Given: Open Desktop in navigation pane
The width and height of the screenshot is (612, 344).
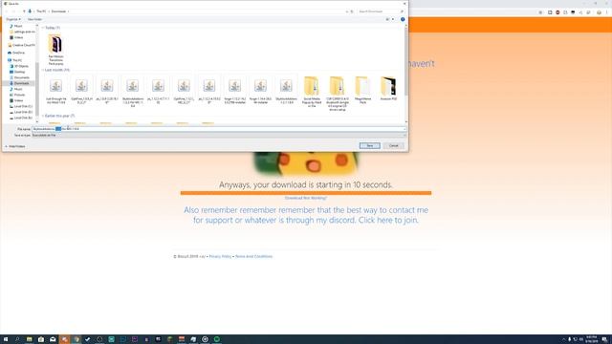Looking at the screenshot, I should point(17,72).
